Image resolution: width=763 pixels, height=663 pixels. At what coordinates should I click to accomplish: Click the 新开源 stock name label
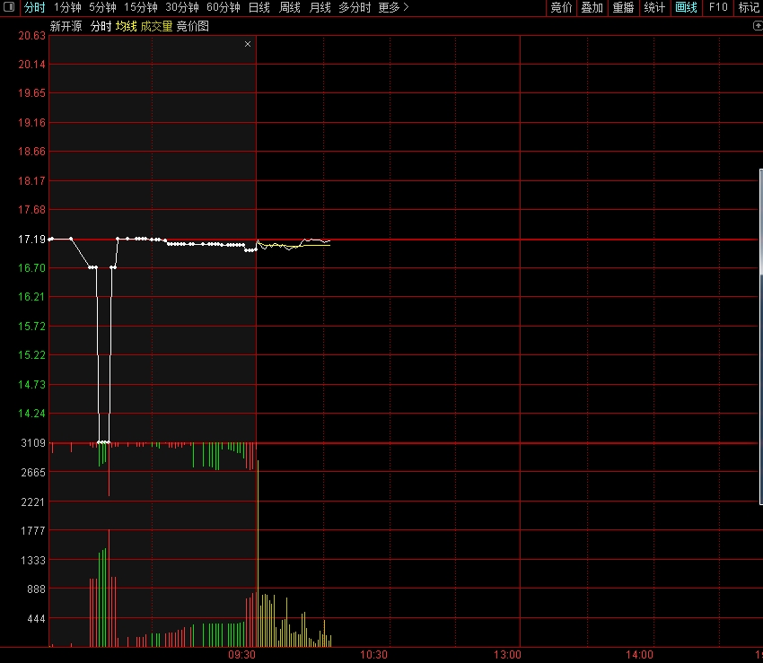click(x=66, y=26)
